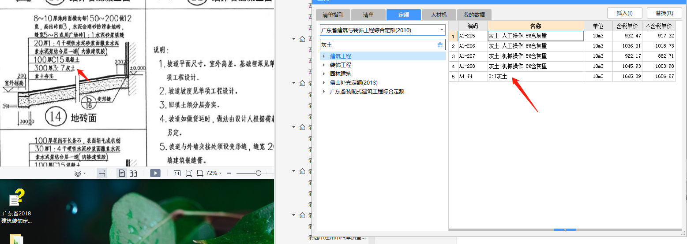Select the 佛山补充定额(2013) tree item
The height and width of the screenshot is (244, 687).
click(354, 83)
